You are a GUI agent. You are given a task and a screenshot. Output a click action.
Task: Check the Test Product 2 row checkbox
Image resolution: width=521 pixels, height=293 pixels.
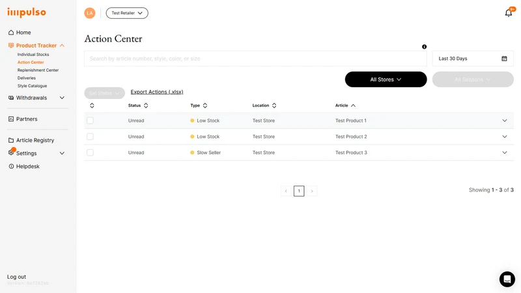(x=90, y=137)
